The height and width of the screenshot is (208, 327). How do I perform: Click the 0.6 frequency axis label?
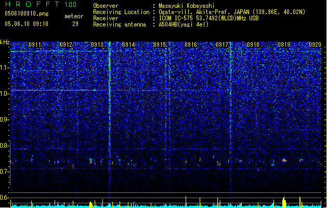coord(5,198)
